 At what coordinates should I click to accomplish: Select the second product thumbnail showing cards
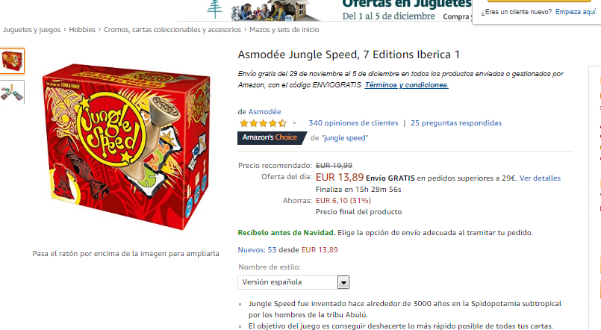[12, 92]
